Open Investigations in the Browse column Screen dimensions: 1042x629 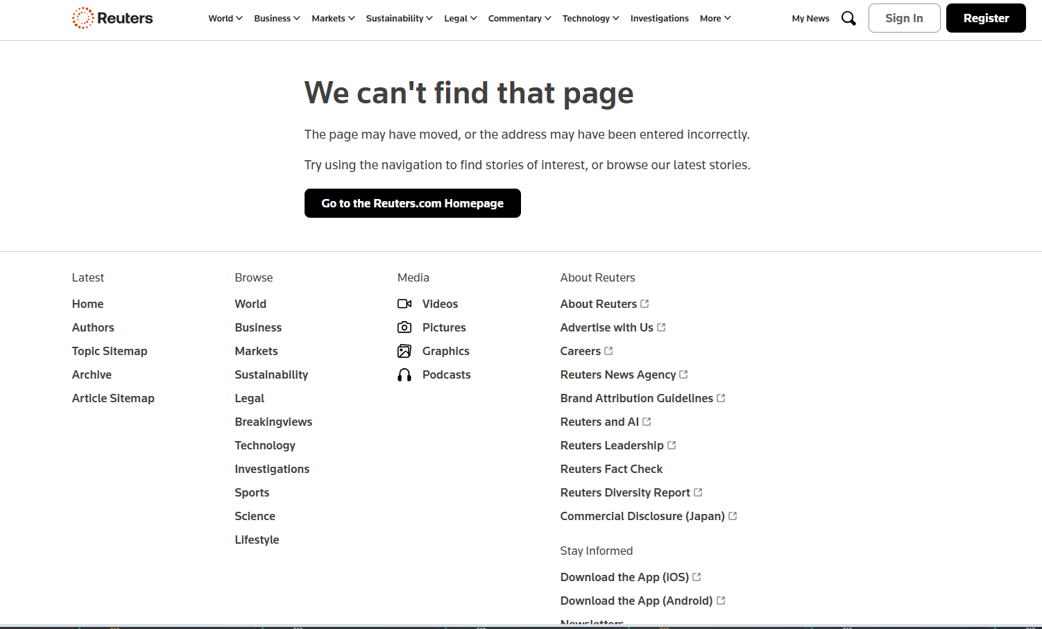(x=272, y=469)
